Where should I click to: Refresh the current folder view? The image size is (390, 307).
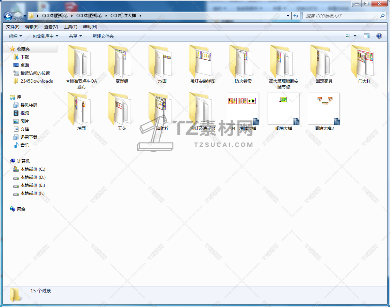click(296, 16)
